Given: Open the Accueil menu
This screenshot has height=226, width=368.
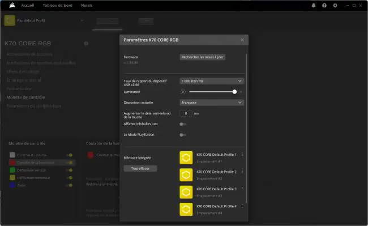Looking at the screenshot, I should tap(28, 6).
